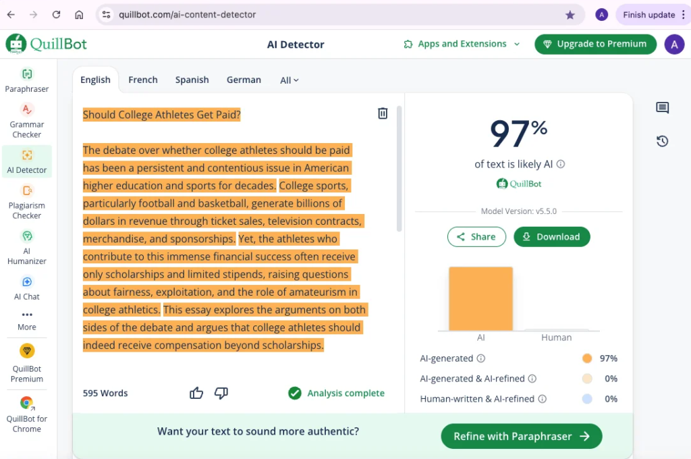
Task: Show info about 'of text is likely AI'
Action: click(x=561, y=164)
